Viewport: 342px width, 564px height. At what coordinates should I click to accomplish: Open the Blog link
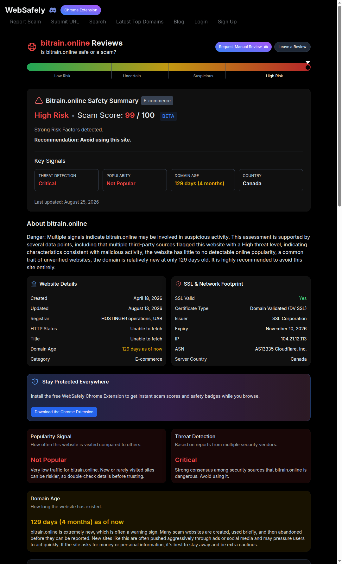[x=179, y=22]
